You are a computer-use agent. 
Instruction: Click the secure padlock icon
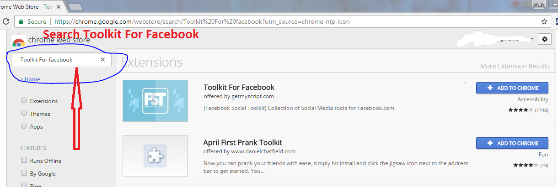21,21
